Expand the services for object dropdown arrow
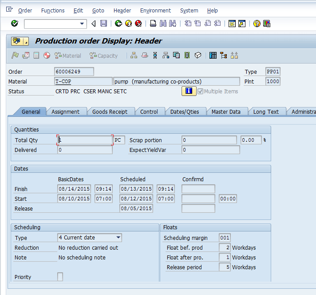 26,41
